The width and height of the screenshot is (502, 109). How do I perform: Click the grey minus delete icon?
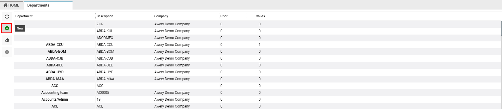[7, 52]
